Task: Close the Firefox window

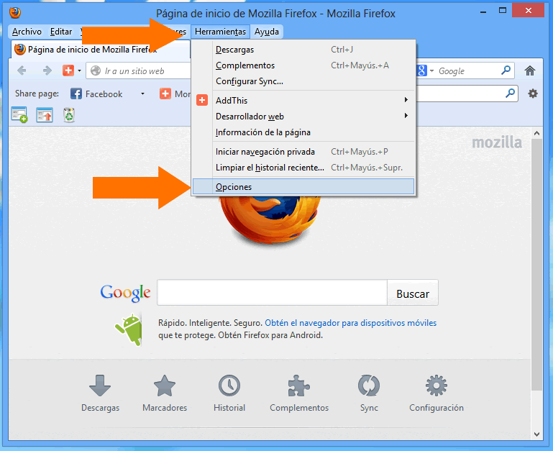Action: click(528, 11)
